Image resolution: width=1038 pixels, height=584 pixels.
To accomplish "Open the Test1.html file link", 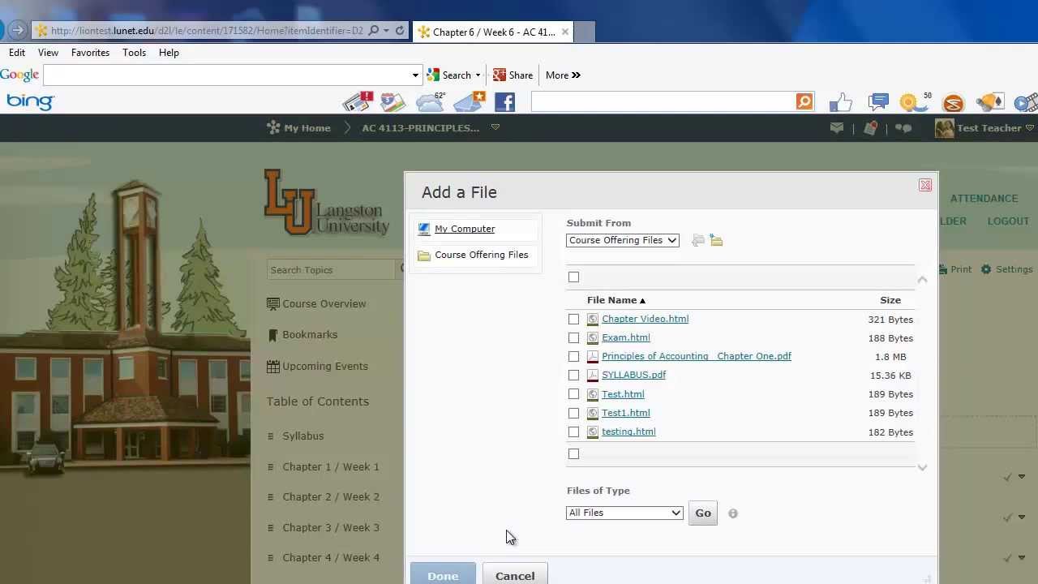I will pos(626,413).
